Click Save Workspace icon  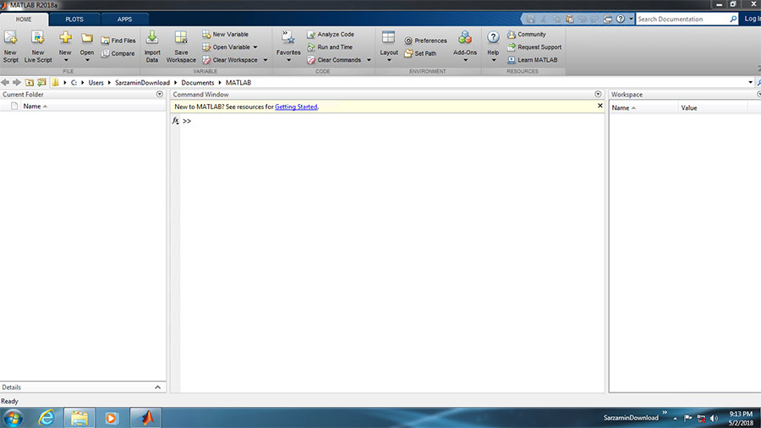[x=181, y=37]
